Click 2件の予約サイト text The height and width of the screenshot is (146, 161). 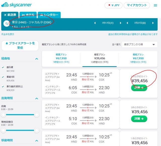pyautogui.click(x=139, y=107)
